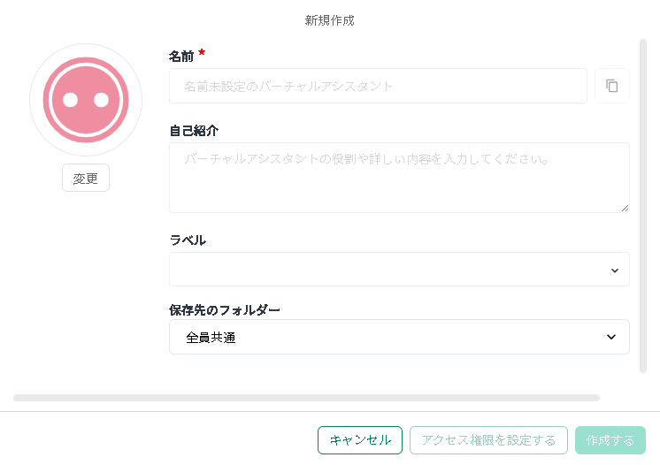
Task: Click the horizontal scrollbar below the form
Action: click(x=306, y=398)
